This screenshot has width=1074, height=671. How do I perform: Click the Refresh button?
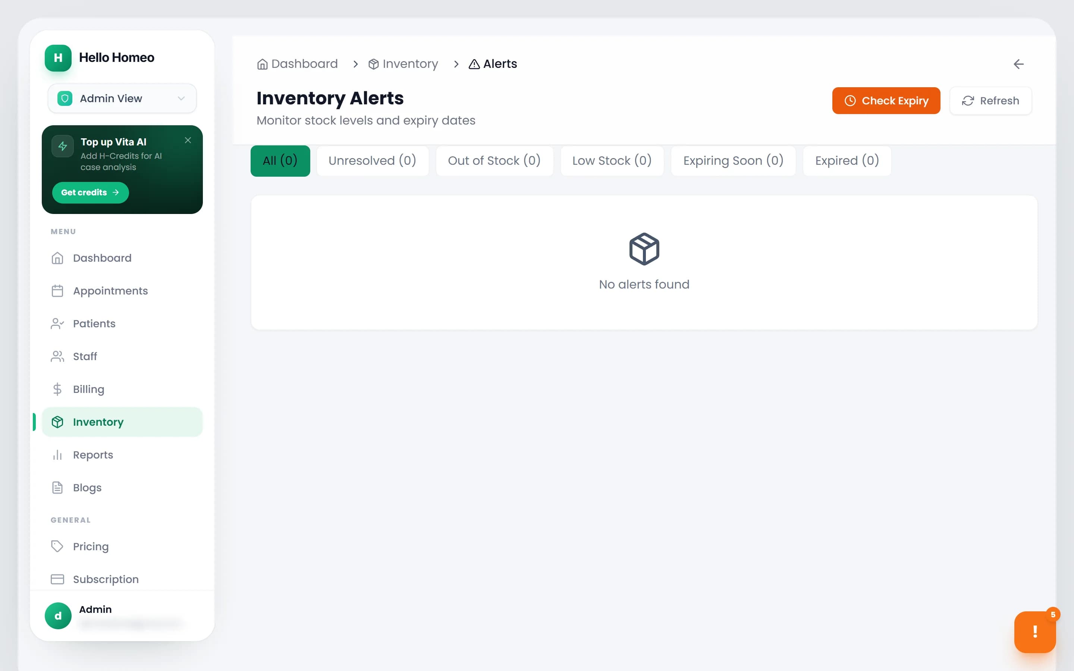pyautogui.click(x=990, y=101)
